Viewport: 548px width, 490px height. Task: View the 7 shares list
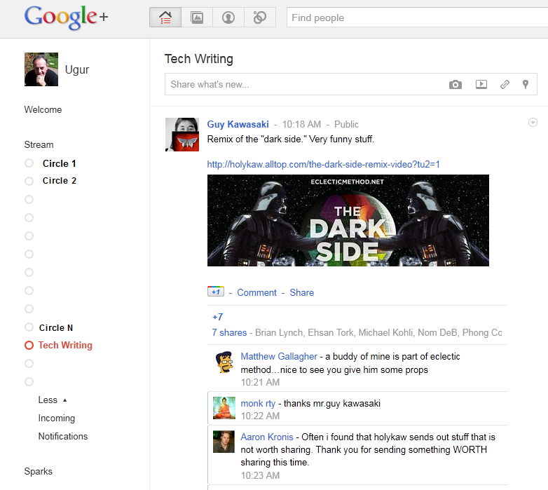tap(229, 332)
